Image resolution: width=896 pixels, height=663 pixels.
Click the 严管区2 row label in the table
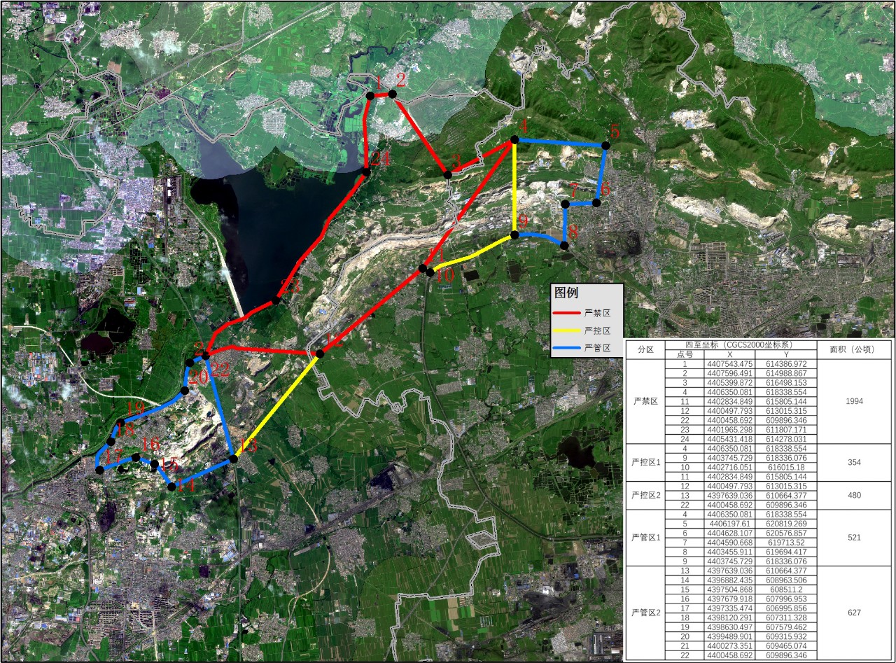(x=645, y=613)
